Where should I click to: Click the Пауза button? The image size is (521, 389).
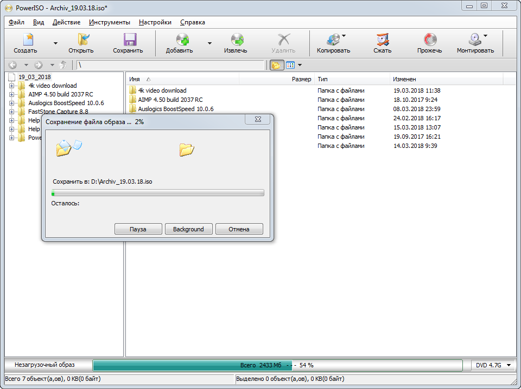tap(138, 229)
